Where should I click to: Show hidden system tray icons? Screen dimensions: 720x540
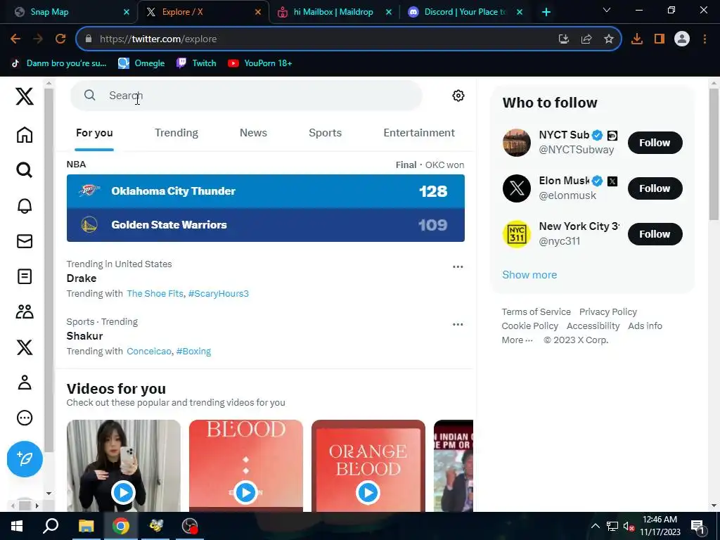pos(595,526)
